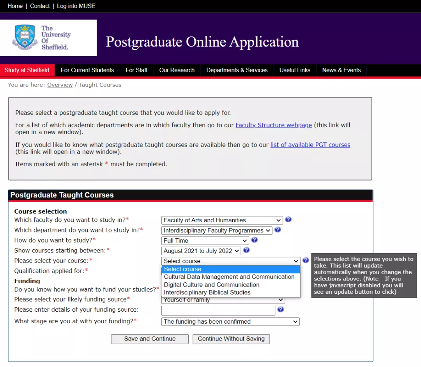This screenshot has height=367, width=421.
Task: Open the 'Faculty Structure webpage' link
Action: (274, 125)
